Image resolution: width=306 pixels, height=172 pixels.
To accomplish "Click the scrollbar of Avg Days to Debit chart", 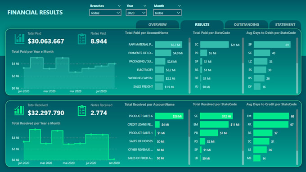I will pos(297,66).
